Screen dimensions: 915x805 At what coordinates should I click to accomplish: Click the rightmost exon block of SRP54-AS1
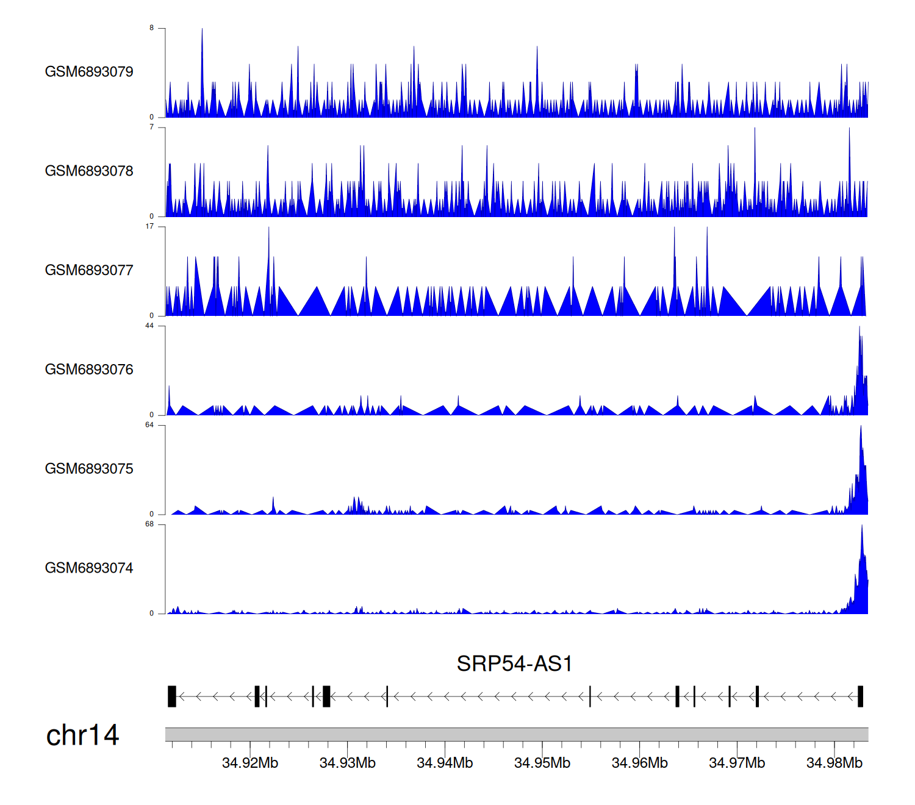[860, 696]
